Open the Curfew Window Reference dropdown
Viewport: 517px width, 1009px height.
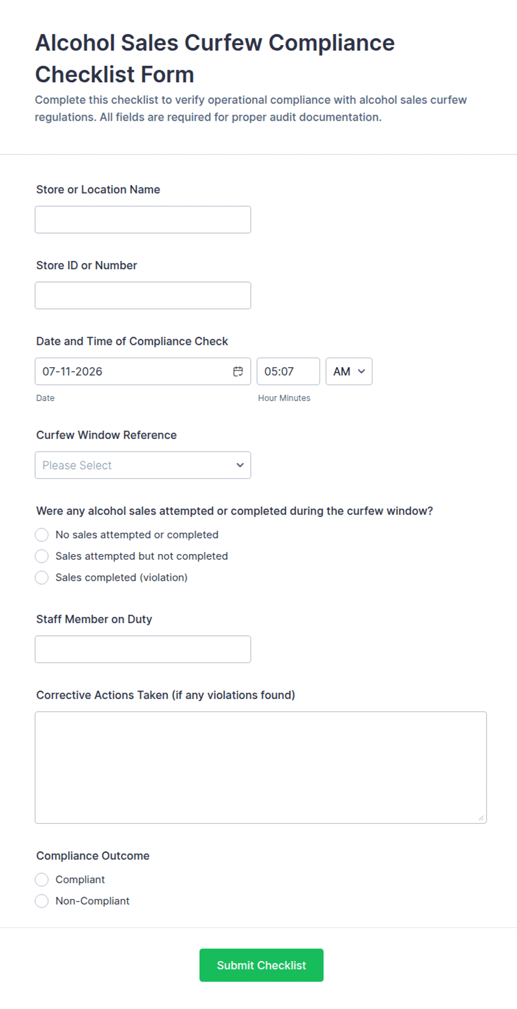click(x=143, y=465)
